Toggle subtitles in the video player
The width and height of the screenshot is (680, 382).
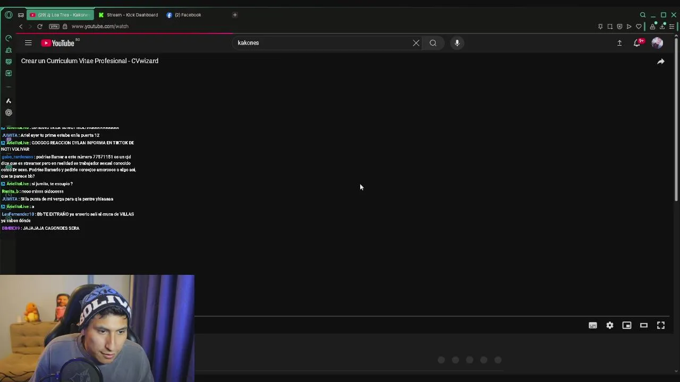pyautogui.click(x=593, y=325)
